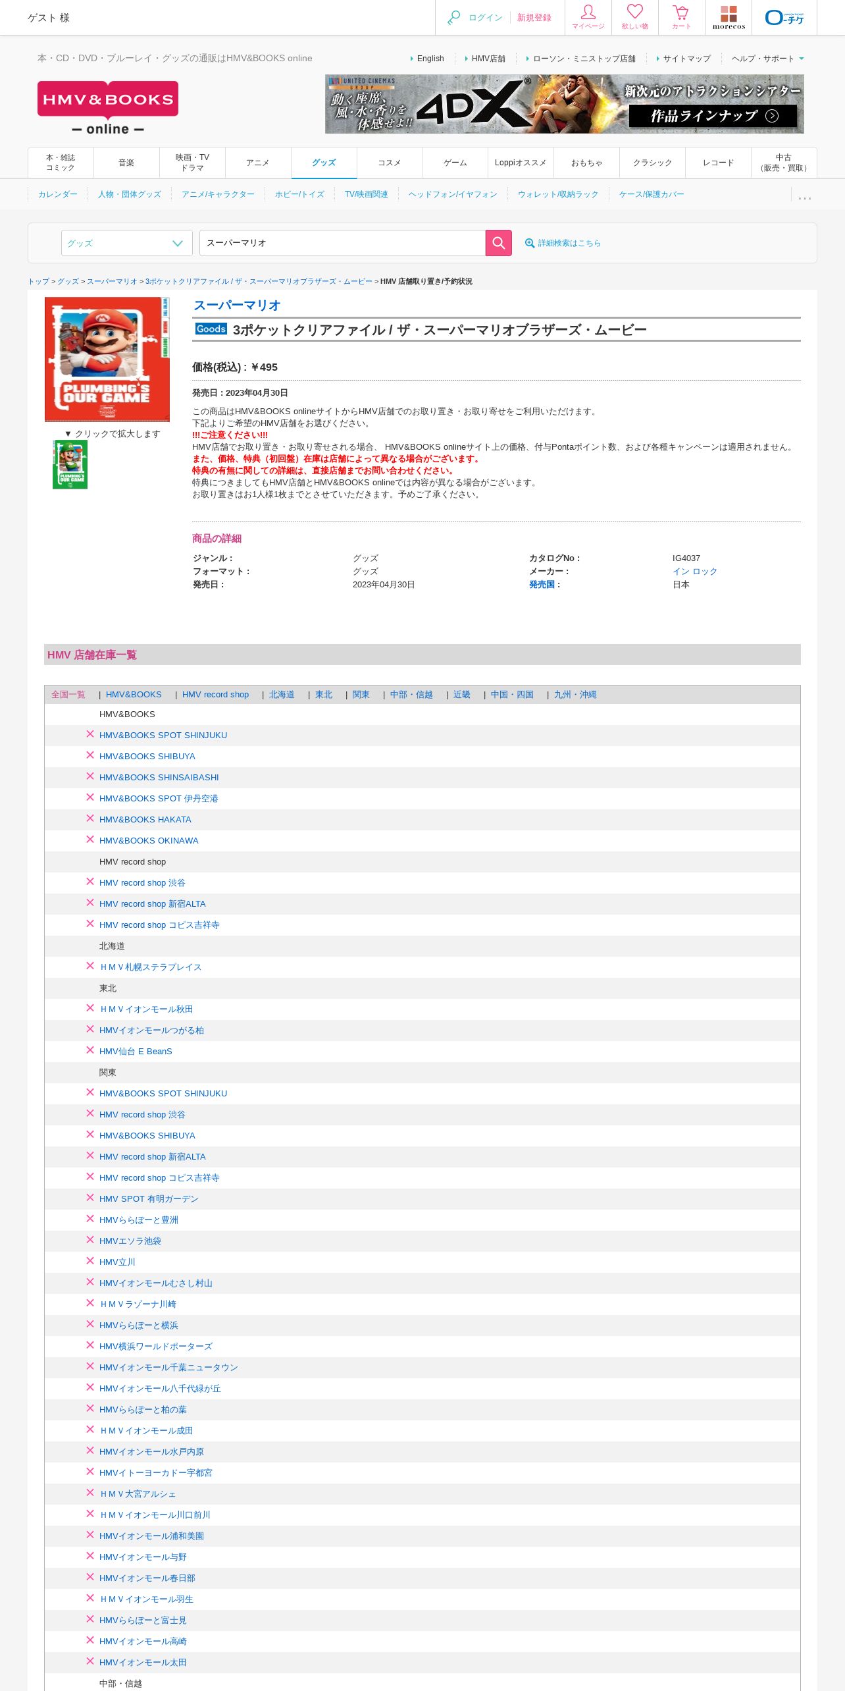845x1691 pixels.
Task: Open the wishlist heart icon
Action: (x=635, y=18)
